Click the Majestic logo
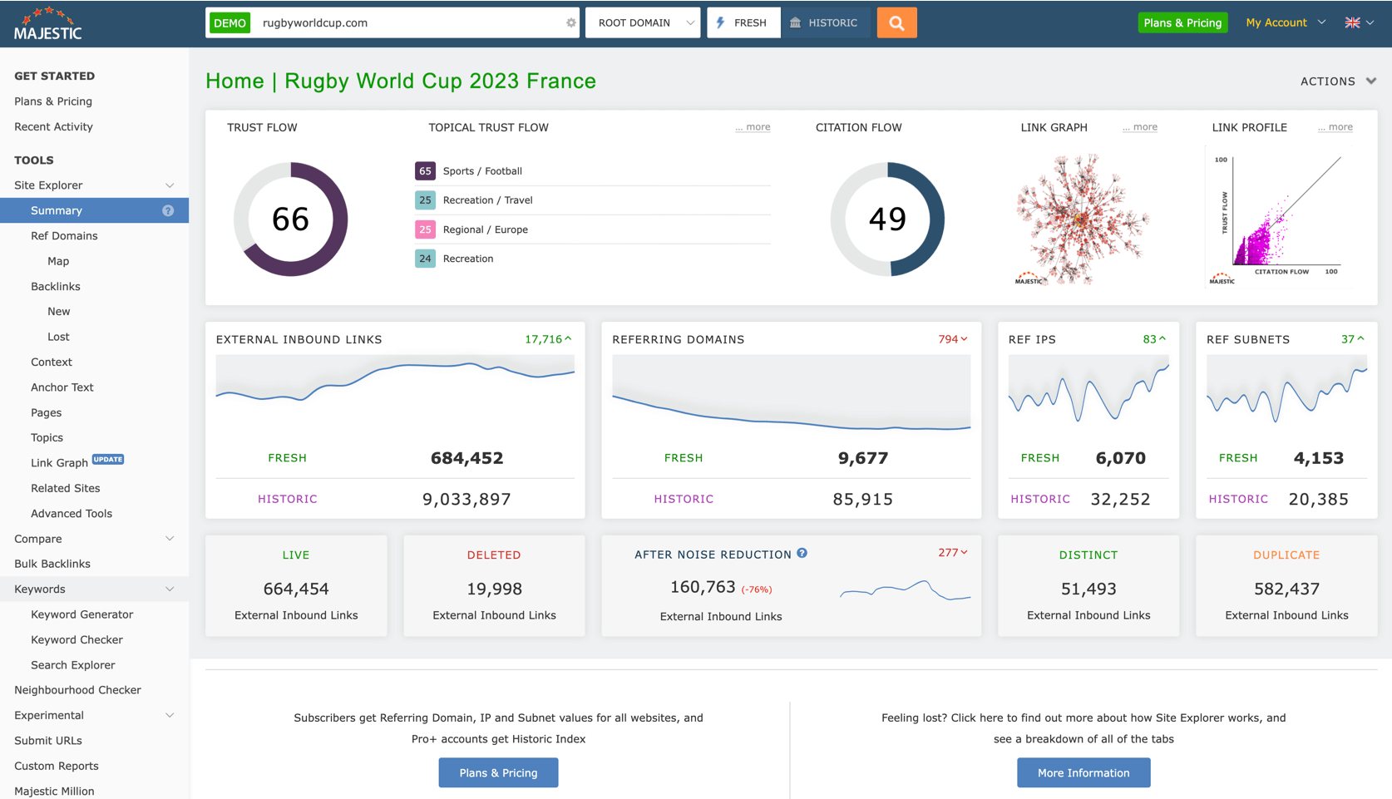The width and height of the screenshot is (1392, 799). point(48,23)
